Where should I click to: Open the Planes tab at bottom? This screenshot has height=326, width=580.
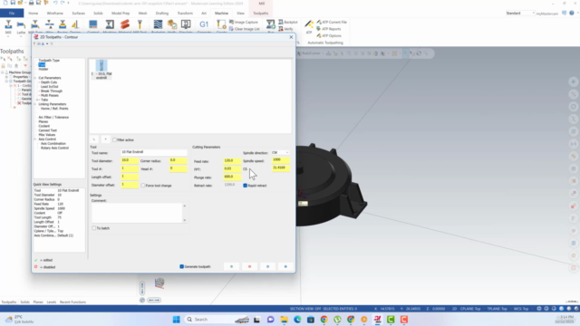tap(38, 302)
